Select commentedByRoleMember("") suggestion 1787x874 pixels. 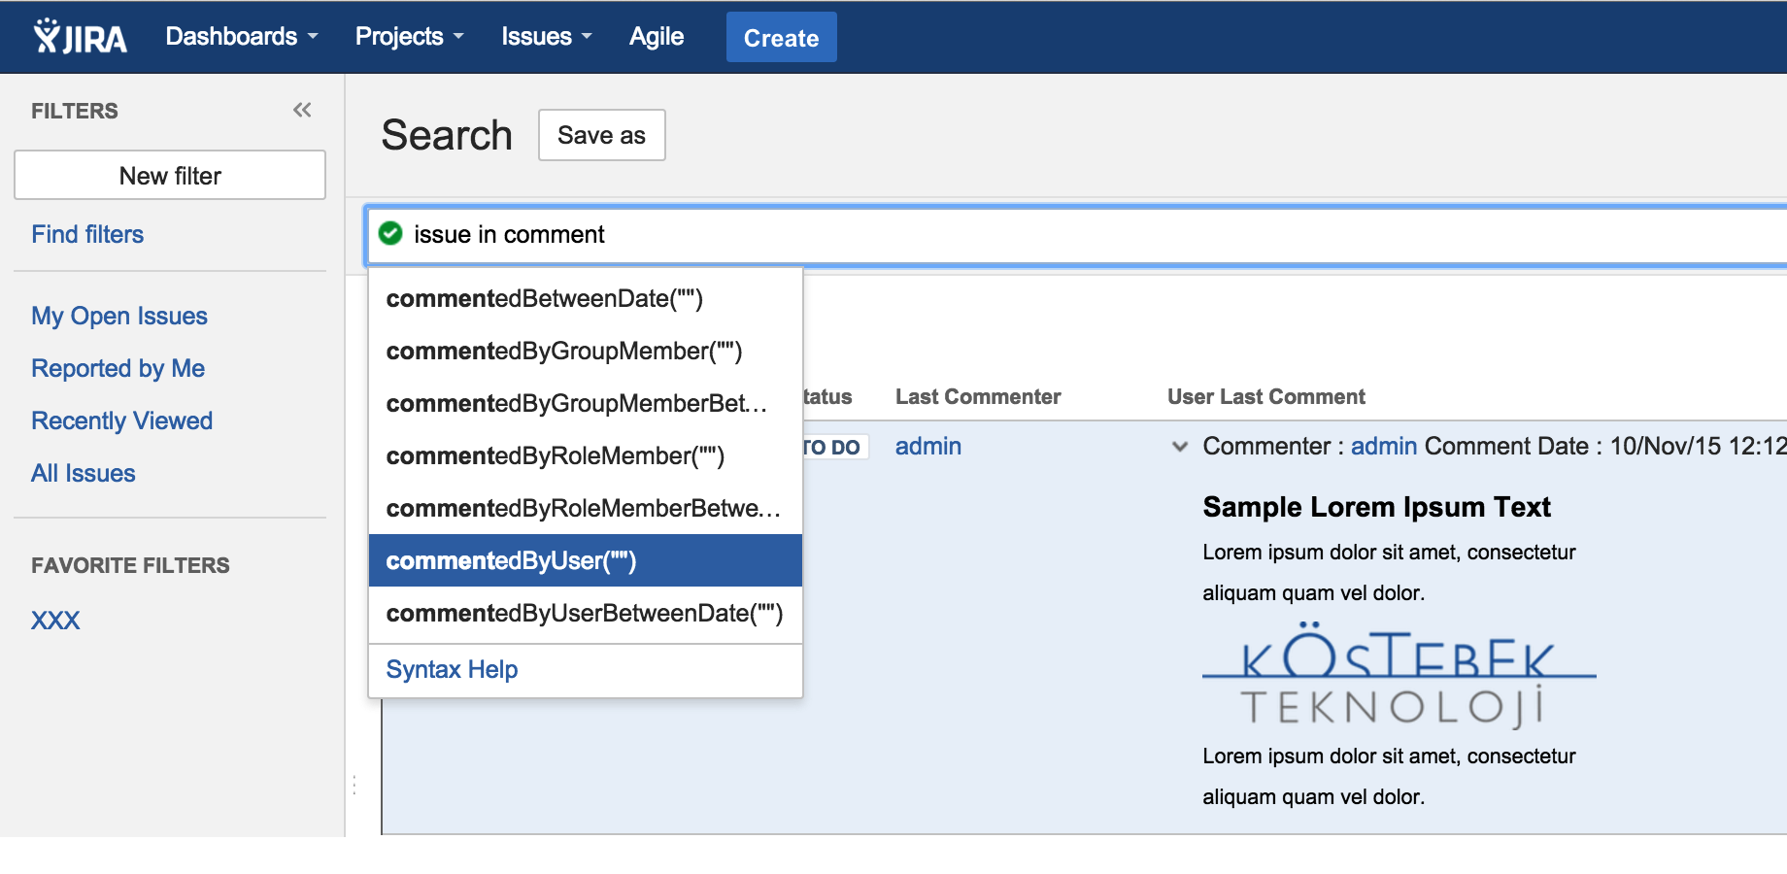click(586, 455)
